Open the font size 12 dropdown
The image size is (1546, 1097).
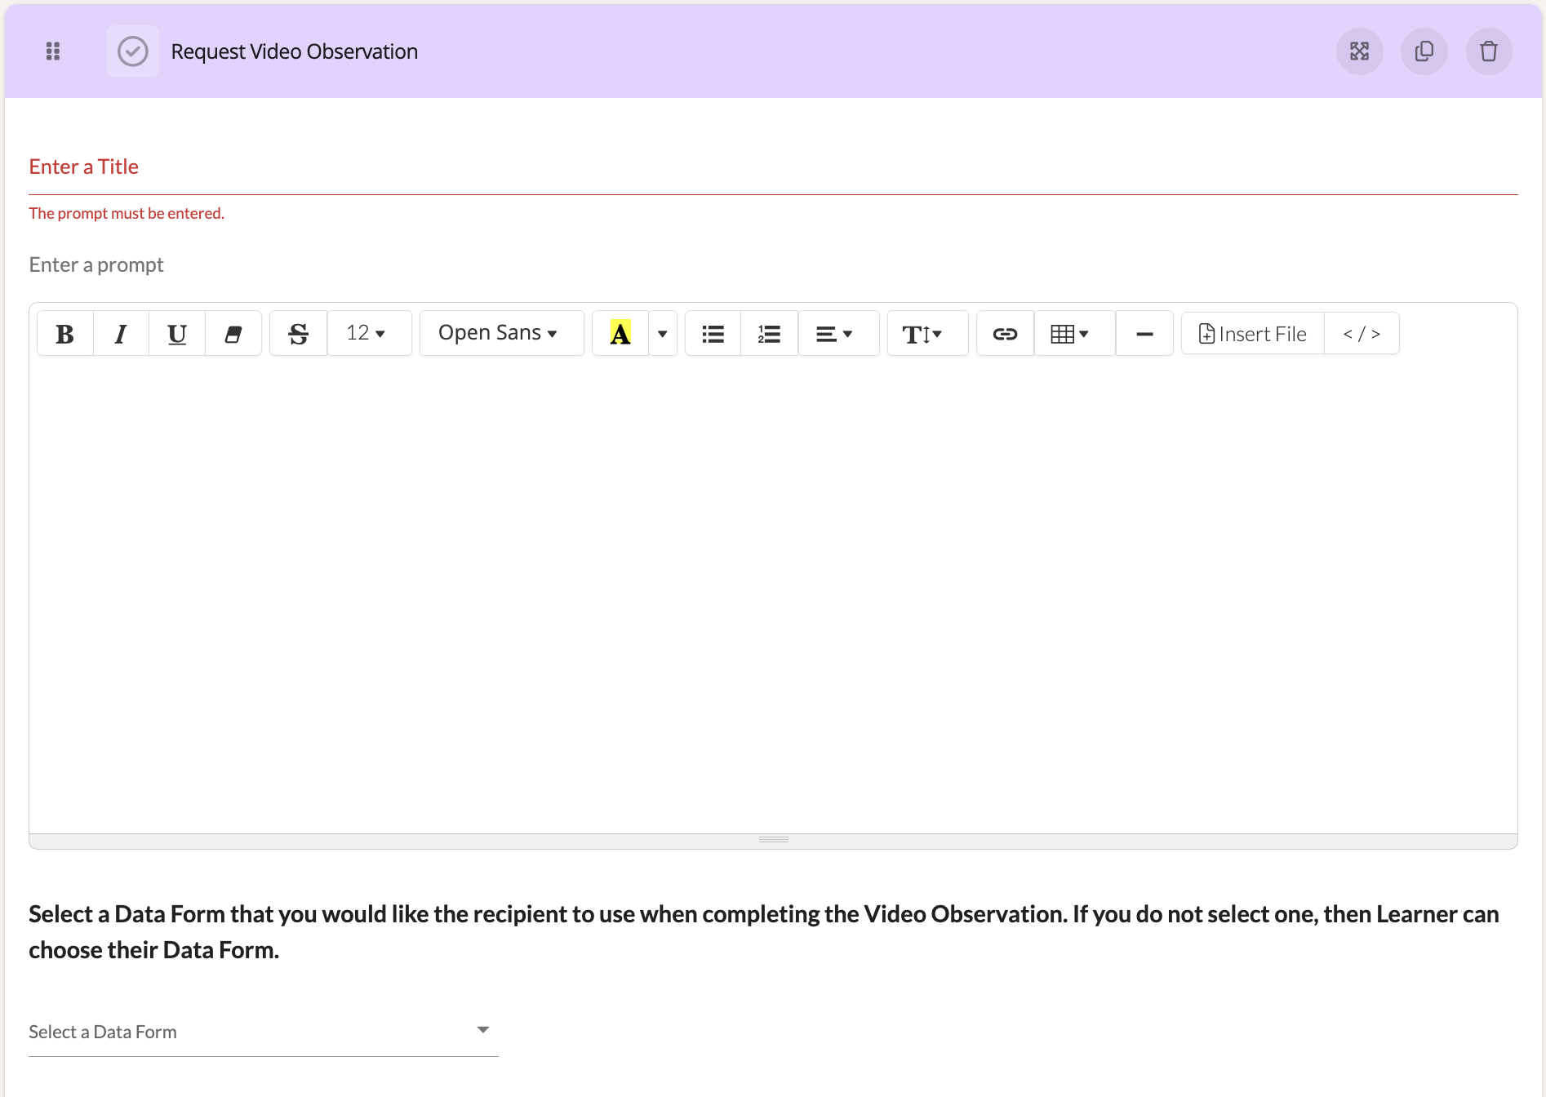[366, 334]
